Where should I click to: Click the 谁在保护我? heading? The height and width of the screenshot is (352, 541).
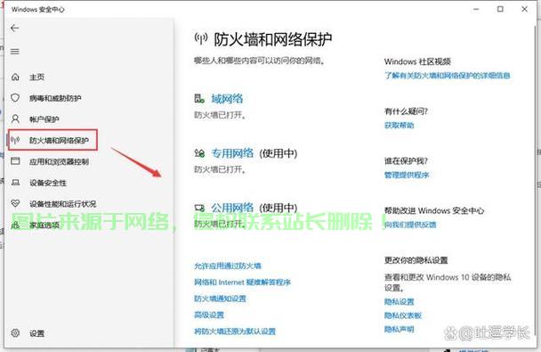point(406,161)
